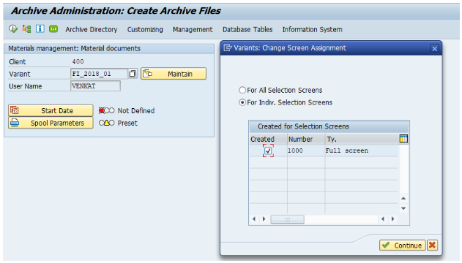Open the Archive Directory menu item
Screen dimensions: 462x263
coord(92,29)
